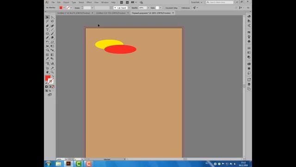Click the Opacity value field
This screenshot has height=167, width=296.
(142, 8)
